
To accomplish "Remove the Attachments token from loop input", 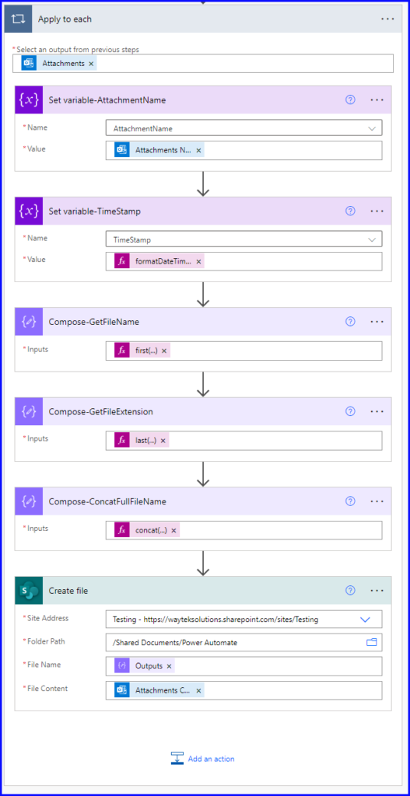I will coord(91,64).
